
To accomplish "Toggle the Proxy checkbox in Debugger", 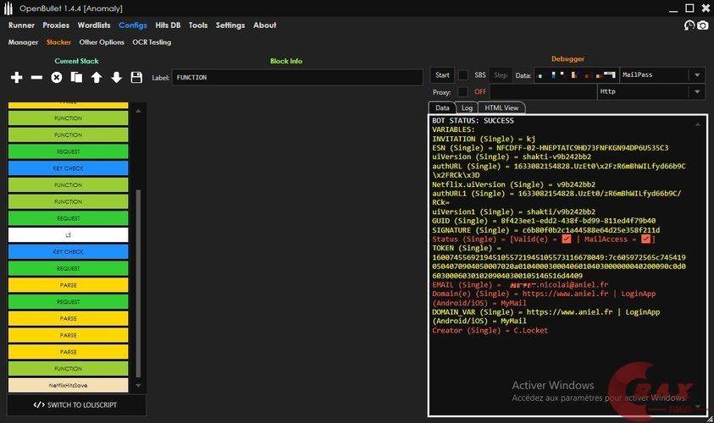I will [x=463, y=91].
